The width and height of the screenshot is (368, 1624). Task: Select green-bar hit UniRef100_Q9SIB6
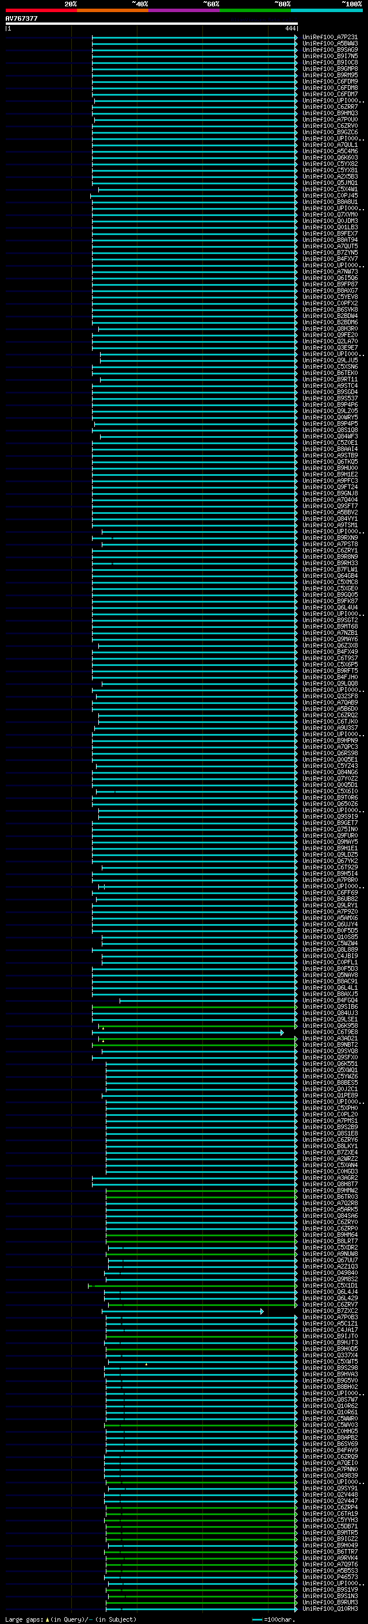tap(329, 1007)
